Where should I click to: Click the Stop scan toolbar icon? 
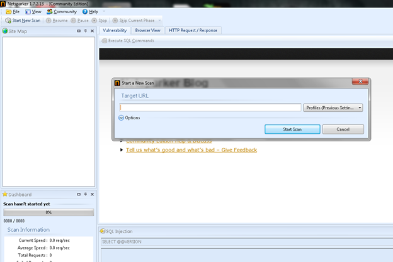click(x=94, y=21)
